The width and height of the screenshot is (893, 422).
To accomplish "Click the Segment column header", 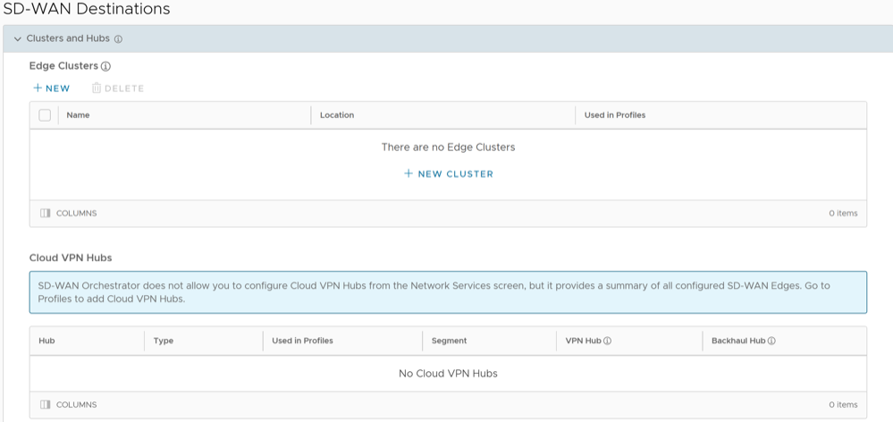I will pyautogui.click(x=449, y=341).
